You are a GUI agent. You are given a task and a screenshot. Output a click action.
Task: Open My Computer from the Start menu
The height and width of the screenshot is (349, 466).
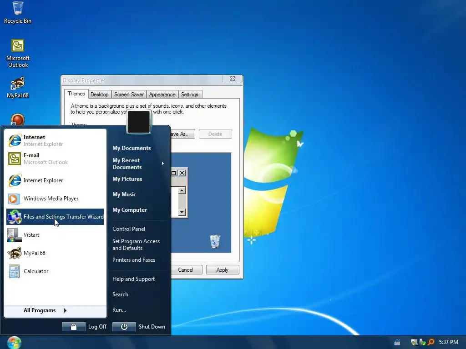pos(130,210)
